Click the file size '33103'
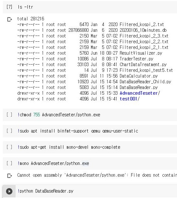This screenshot has width=177, height=198. tap(83, 65)
